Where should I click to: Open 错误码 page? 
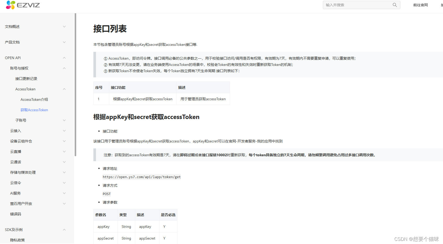point(16,214)
